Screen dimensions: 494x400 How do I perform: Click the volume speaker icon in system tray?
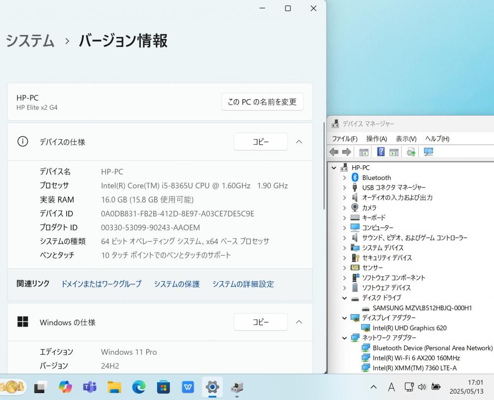[422, 387]
